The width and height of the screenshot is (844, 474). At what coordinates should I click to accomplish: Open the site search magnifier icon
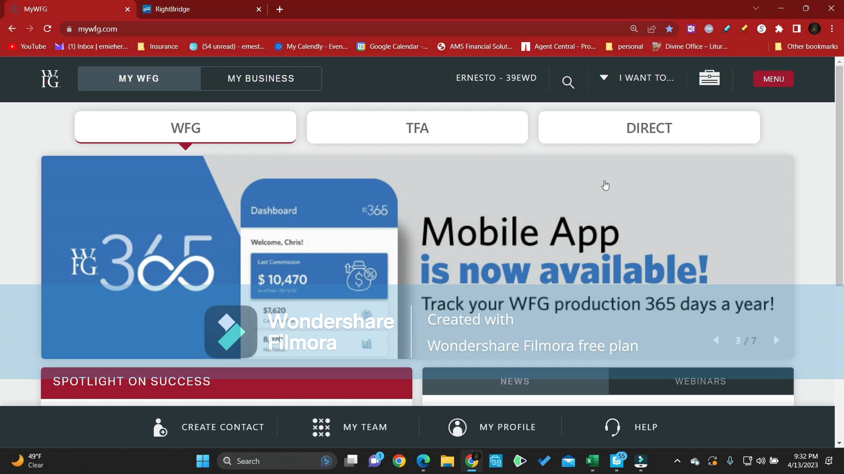click(568, 82)
